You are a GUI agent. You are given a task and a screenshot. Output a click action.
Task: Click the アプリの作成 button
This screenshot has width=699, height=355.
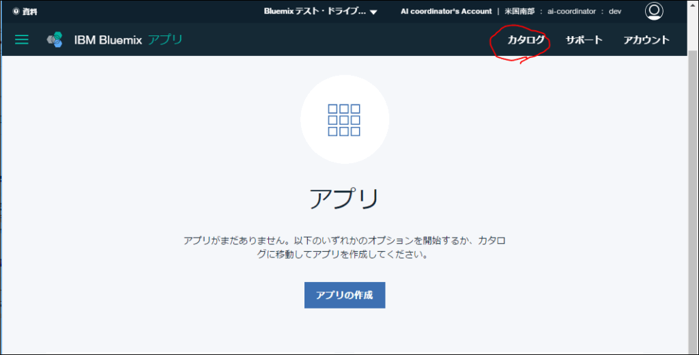click(345, 295)
